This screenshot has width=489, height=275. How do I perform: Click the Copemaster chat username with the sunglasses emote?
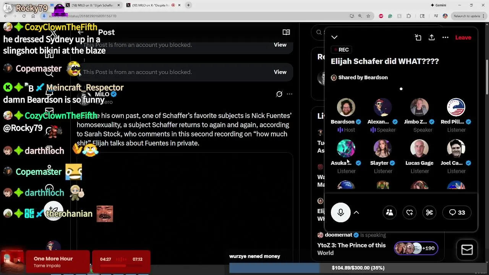(39, 69)
